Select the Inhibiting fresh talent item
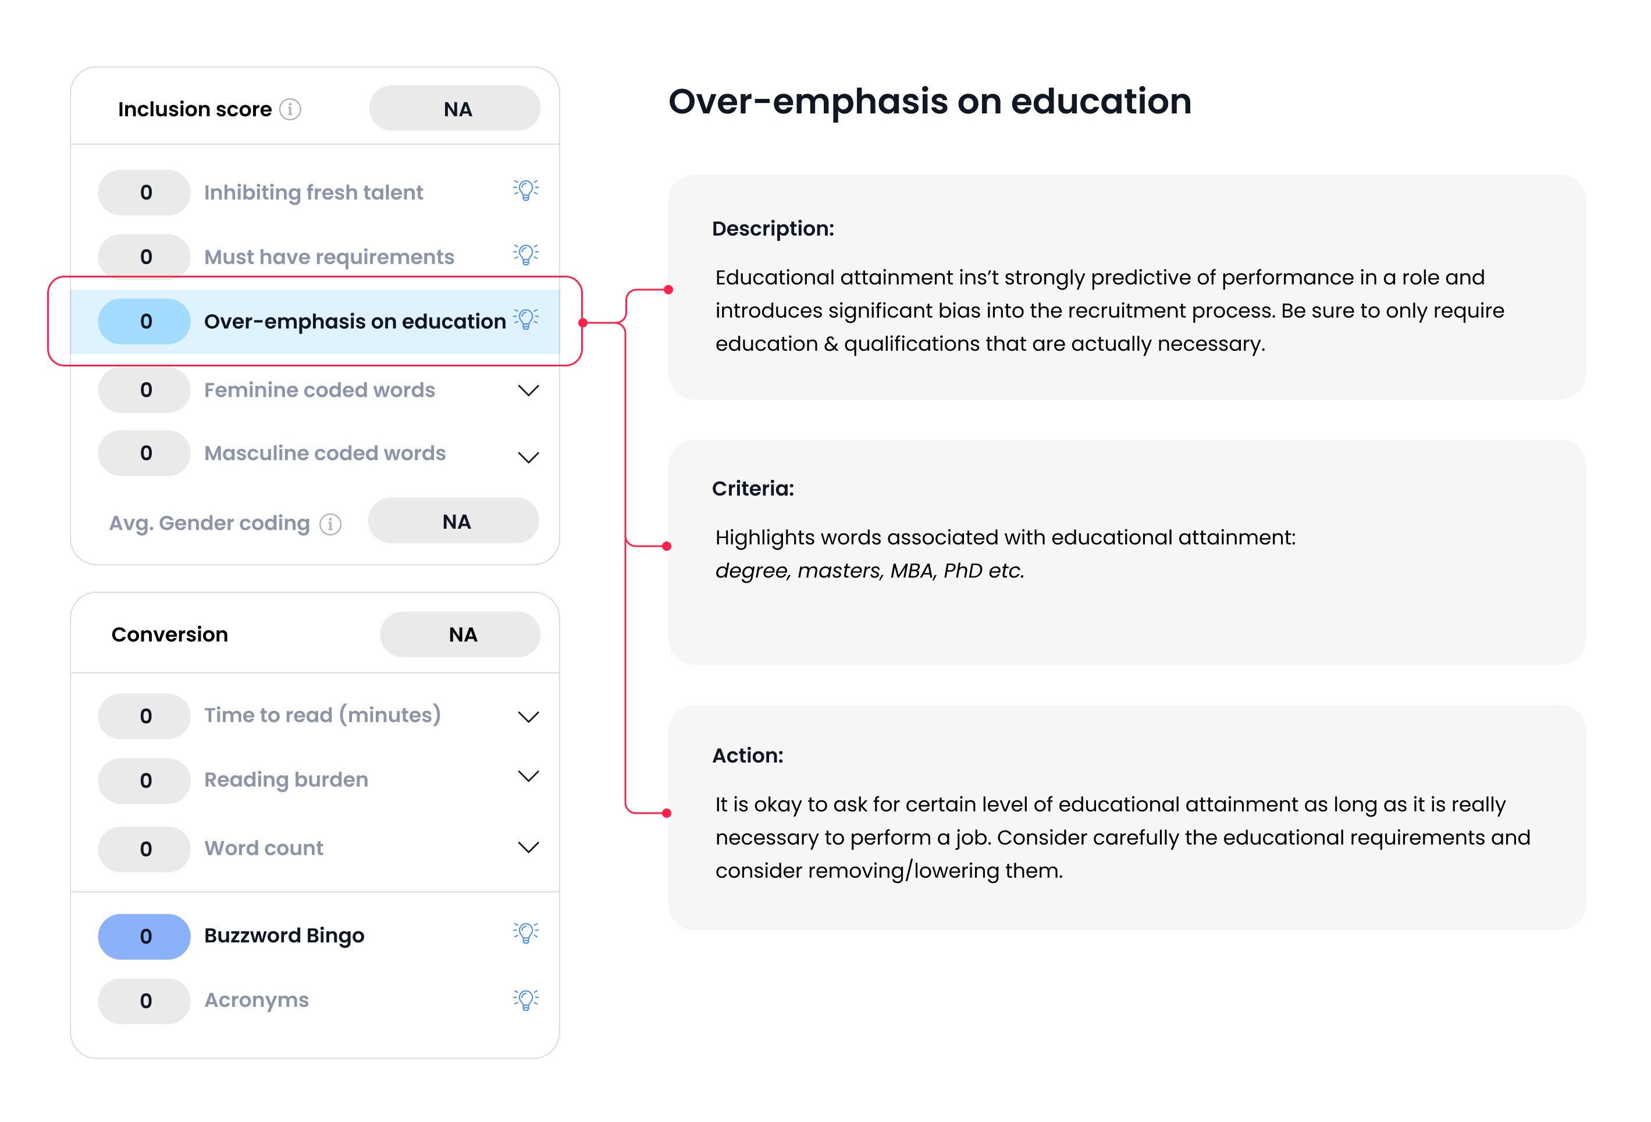The image size is (1651, 1122). [314, 193]
